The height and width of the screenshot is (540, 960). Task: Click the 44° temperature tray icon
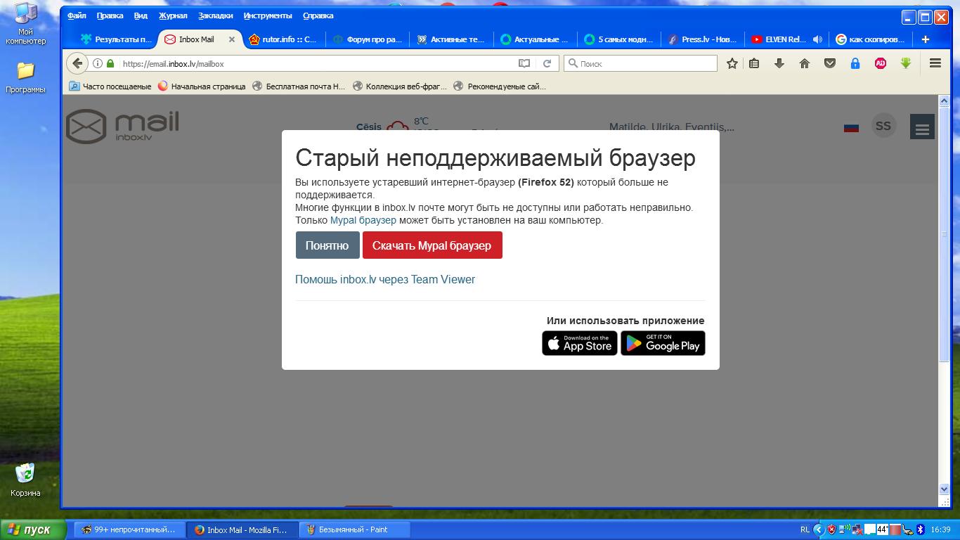tap(883, 529)
